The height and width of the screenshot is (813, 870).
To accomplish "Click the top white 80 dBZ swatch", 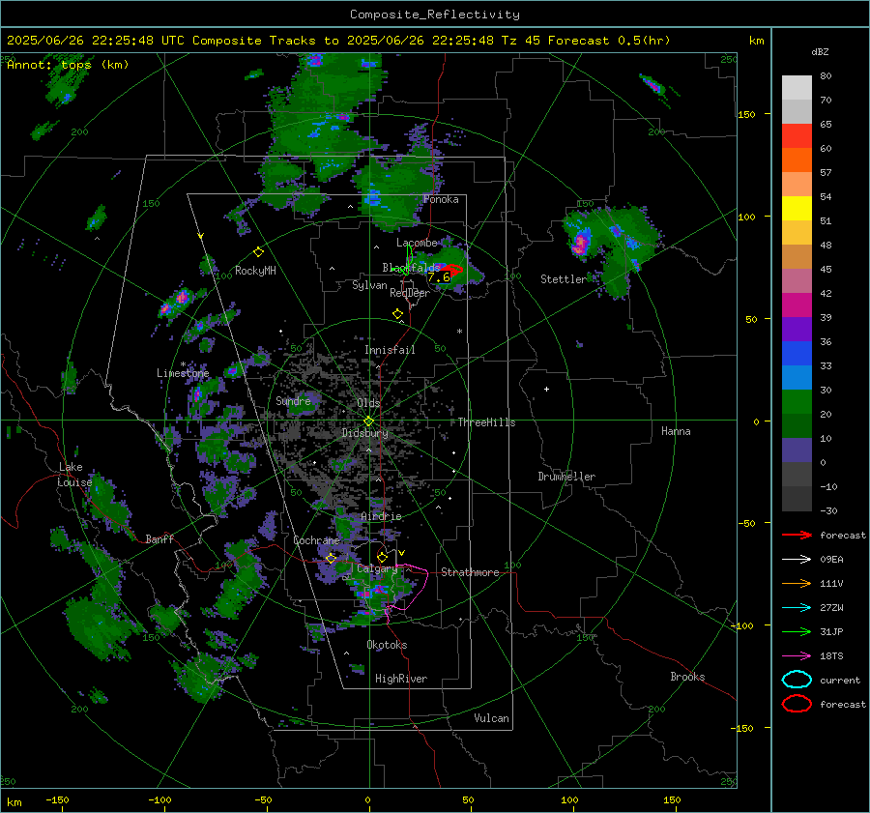I will click(797, 88).
